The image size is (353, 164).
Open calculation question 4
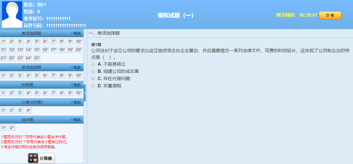coord(28,110)
